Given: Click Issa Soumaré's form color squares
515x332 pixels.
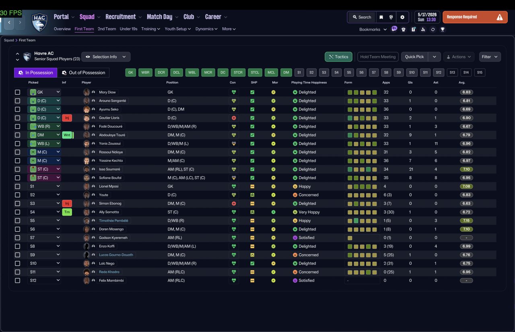Looking at the screenshot, I should pyautogui.click(x=362, y=169).
